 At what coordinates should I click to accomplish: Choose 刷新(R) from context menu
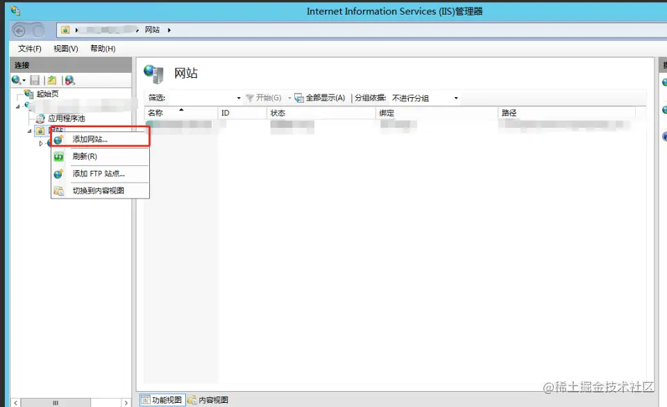[x=101, y=157]
